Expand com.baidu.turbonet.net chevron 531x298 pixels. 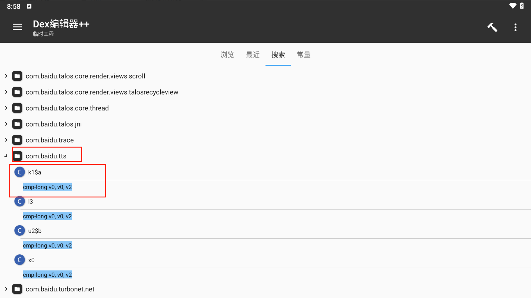click(6, 289)
